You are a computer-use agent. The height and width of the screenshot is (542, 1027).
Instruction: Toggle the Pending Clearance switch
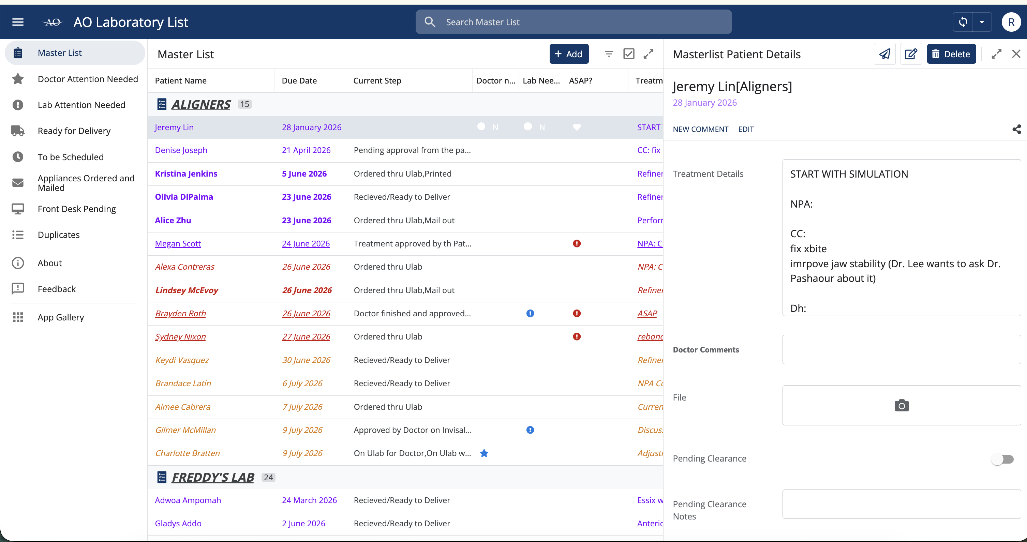click(x=1002, y=459)
